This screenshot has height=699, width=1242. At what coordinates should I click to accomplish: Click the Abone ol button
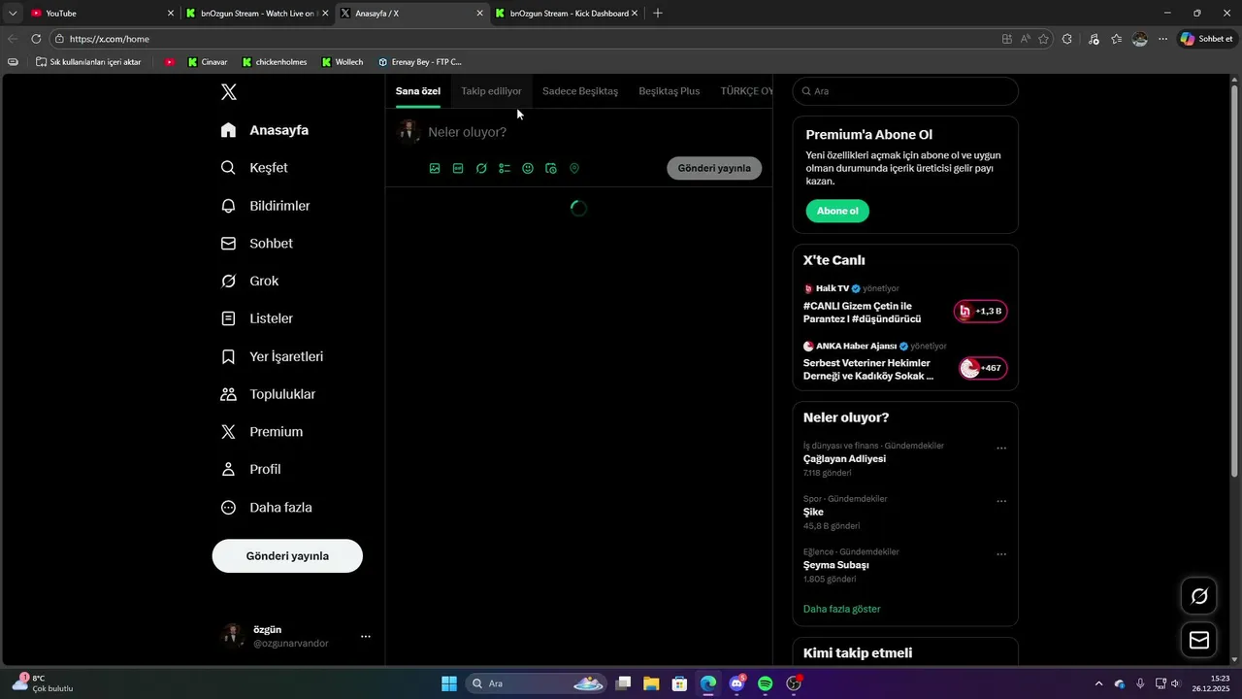tap(837, 211)
